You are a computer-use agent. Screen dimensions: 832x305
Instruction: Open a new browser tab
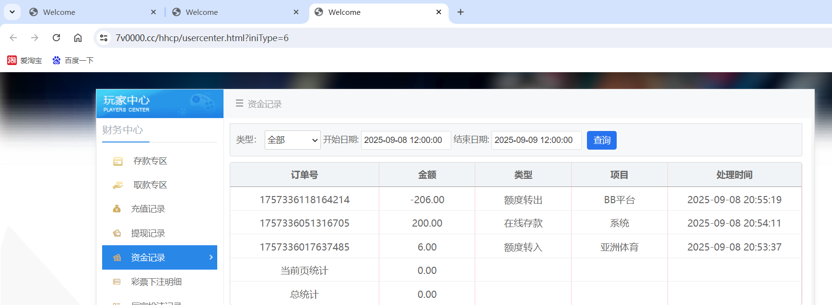point(460,12)
